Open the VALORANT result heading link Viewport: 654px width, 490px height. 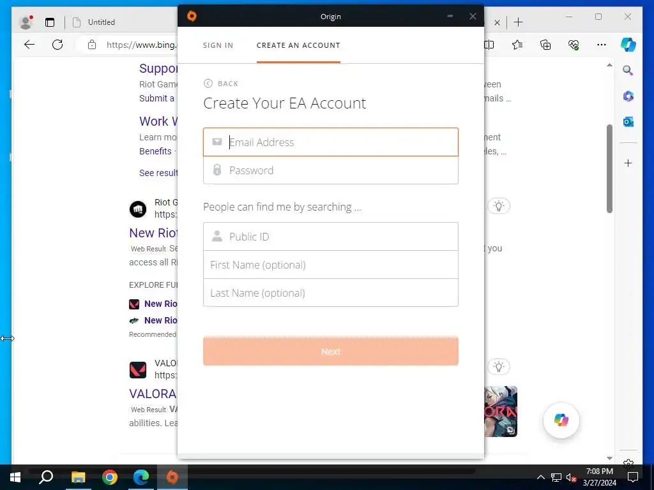pos(153,394)
